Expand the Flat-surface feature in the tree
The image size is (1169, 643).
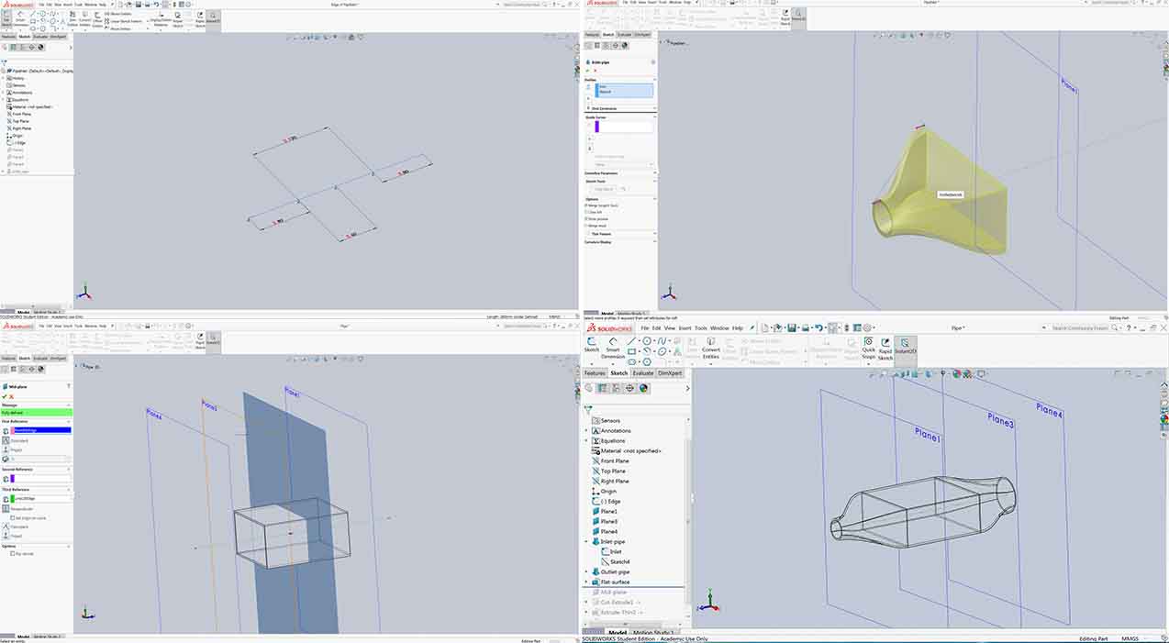(x=586, y=582)
